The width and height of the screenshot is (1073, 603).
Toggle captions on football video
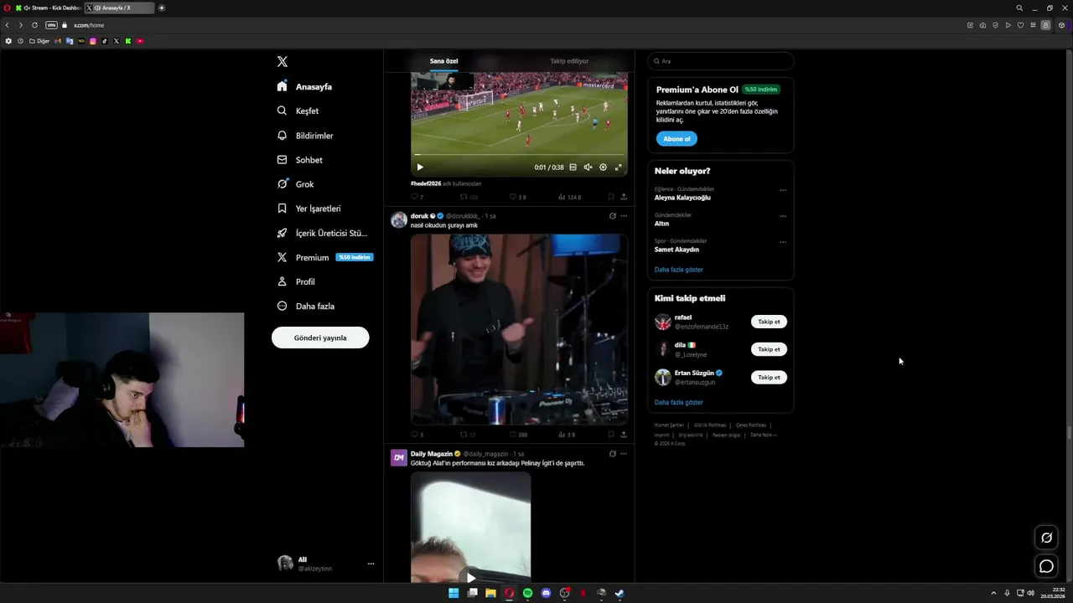click(x=573, y=167)
